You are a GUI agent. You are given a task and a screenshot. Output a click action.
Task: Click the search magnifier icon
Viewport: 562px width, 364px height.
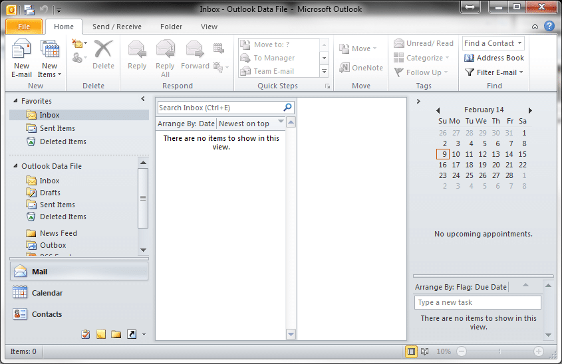(x=287, y=108)
